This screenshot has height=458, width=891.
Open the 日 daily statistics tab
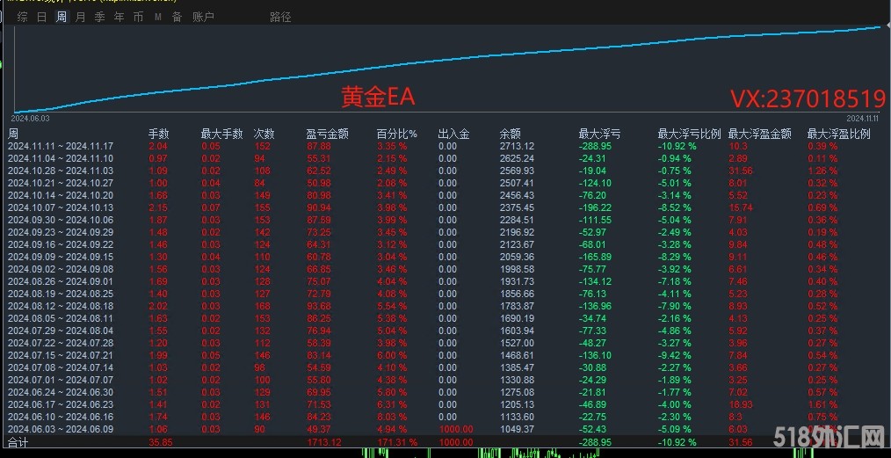pos(41,17)
